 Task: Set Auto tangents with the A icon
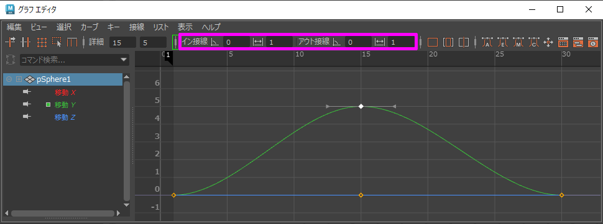(487, 42)
